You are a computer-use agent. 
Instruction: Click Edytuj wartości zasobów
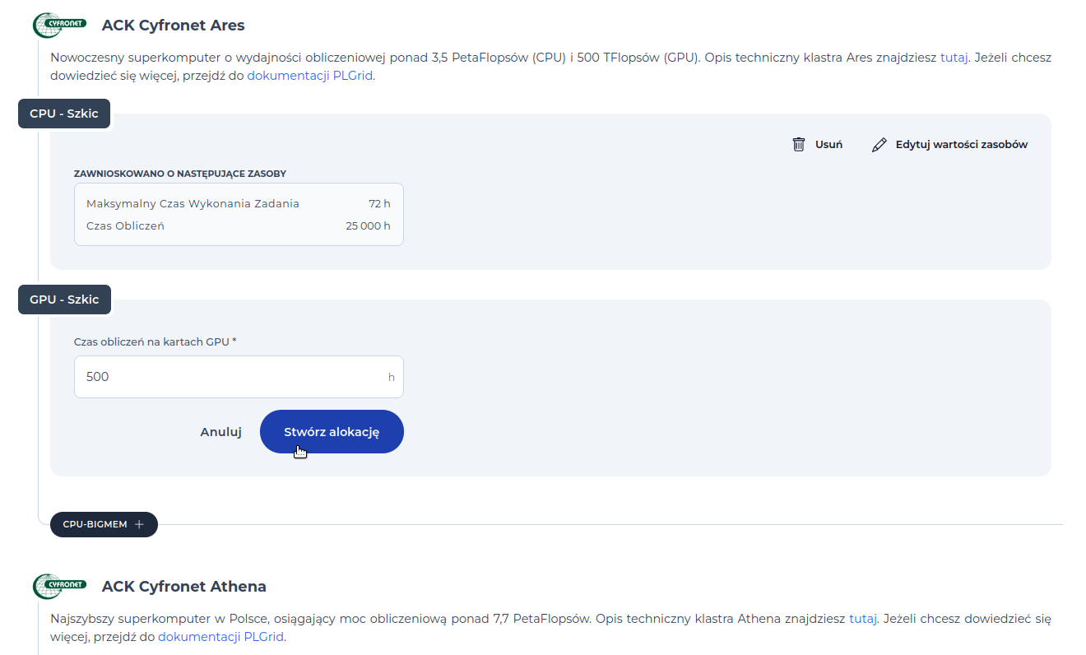[950, 144]
